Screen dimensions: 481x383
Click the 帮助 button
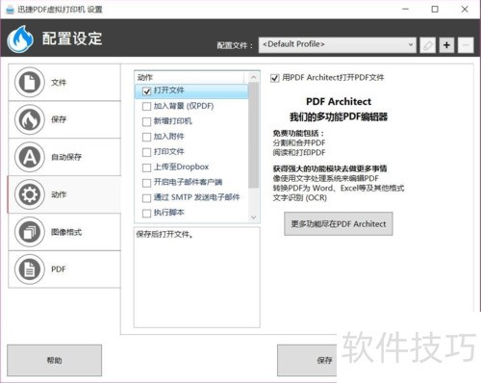coord(55,360)
